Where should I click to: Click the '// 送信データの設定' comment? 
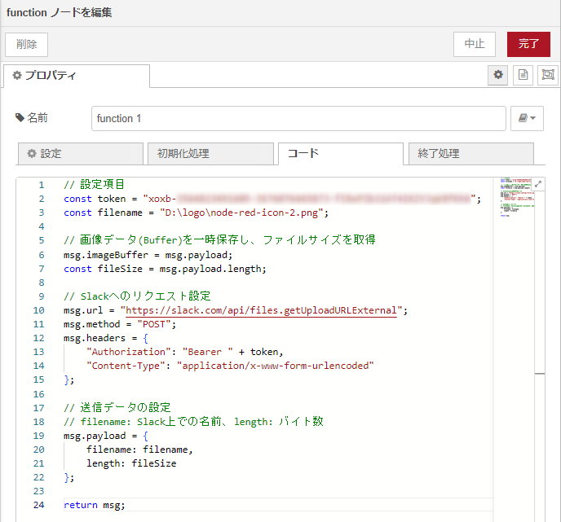point(117,408)
